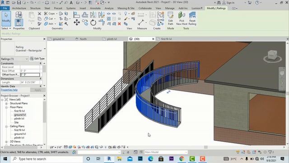The image size is (289, 163).
Task: Switch to the ground lvl view tab
Action: coord(58,39)
